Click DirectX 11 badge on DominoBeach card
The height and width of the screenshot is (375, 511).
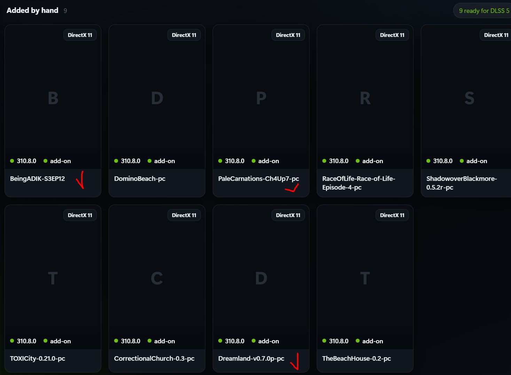tap(184, 35)
